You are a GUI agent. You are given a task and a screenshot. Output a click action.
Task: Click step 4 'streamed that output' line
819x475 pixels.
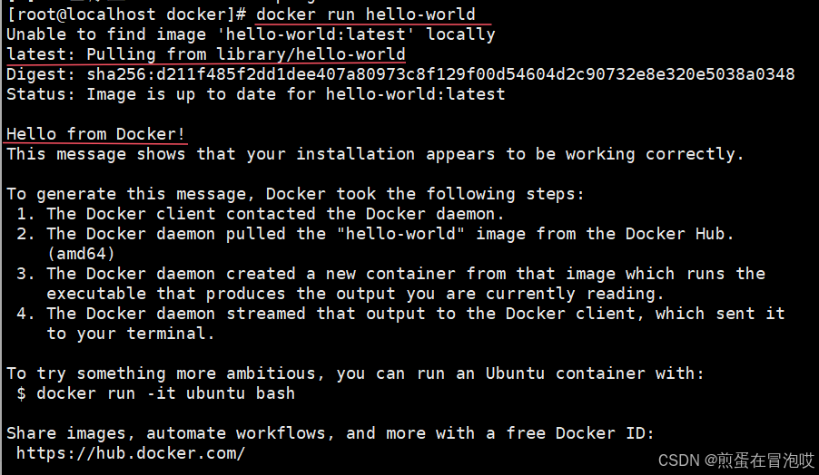tap(400, 314)
